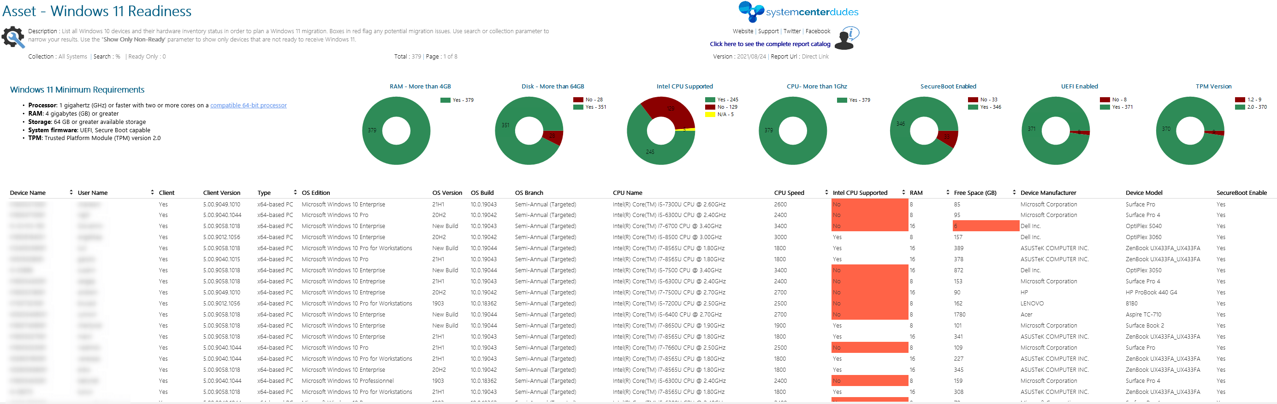Open the Website link
The image size is (1277, 404).
click(742, 31)
